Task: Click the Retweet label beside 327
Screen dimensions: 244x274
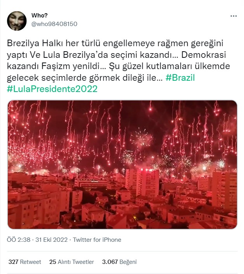Action: pos(31,262)
